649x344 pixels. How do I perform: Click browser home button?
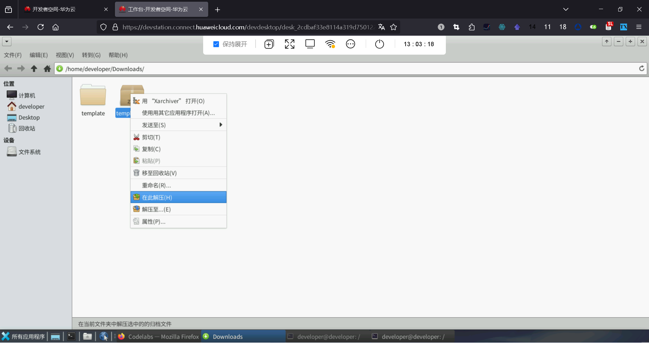pos(55,27)
